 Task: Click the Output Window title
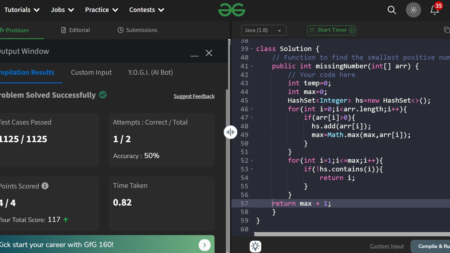point(24,51)
